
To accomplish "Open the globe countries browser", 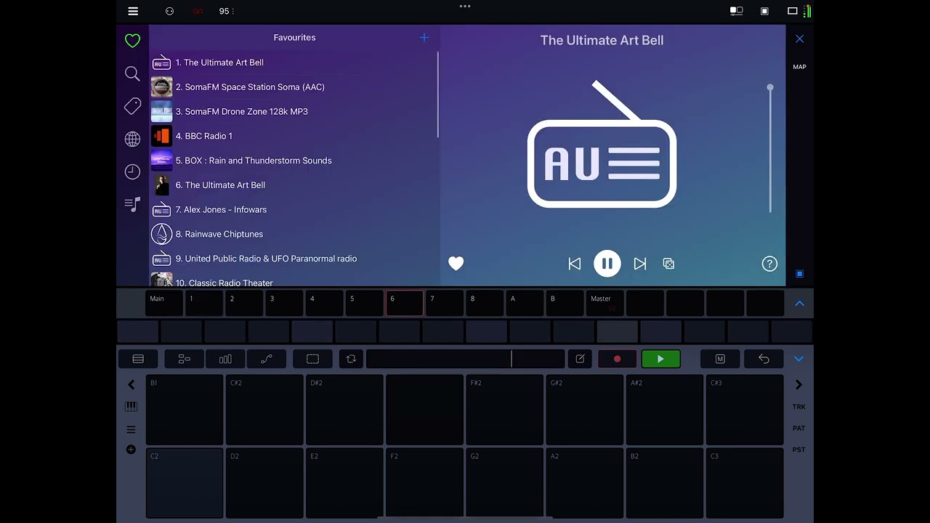I will point(132,139).
